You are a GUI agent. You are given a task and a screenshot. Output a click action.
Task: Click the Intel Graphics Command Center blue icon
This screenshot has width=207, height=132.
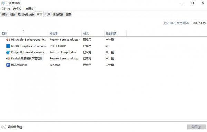coord(8,46)
